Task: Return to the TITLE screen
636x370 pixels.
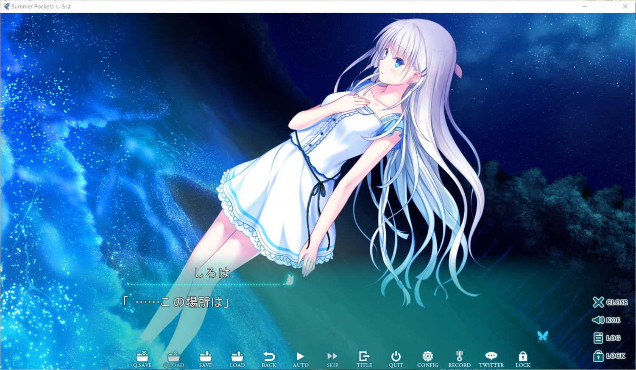Action: pyautogui.click(x=364, y=359)
